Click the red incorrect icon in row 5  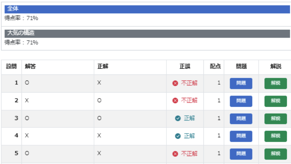(x=175, y=153)
